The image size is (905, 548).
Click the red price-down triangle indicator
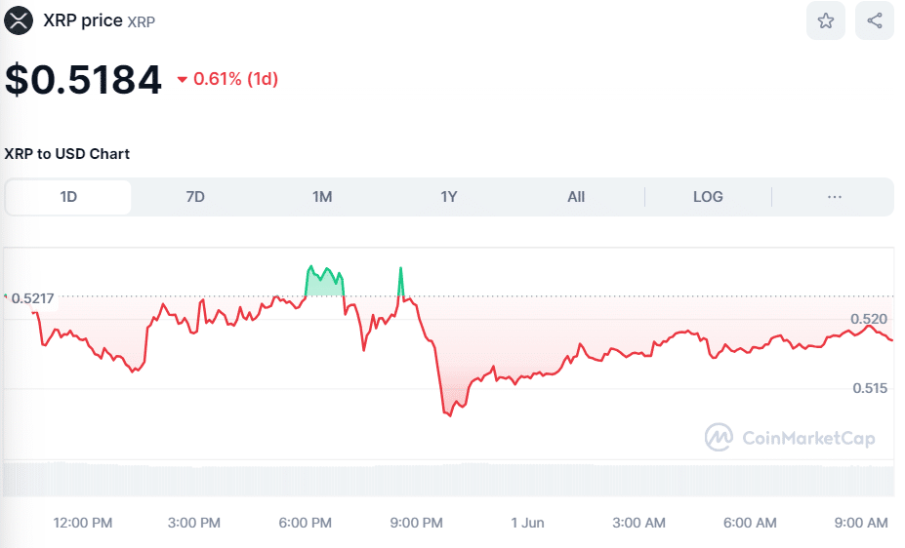(182, 80)
